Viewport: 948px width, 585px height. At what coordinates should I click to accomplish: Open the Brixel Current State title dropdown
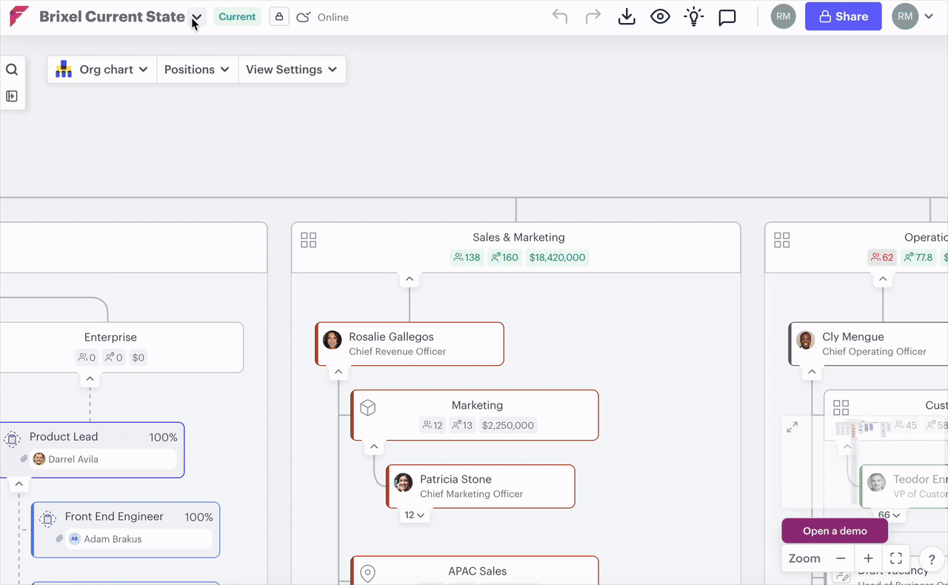196,18
